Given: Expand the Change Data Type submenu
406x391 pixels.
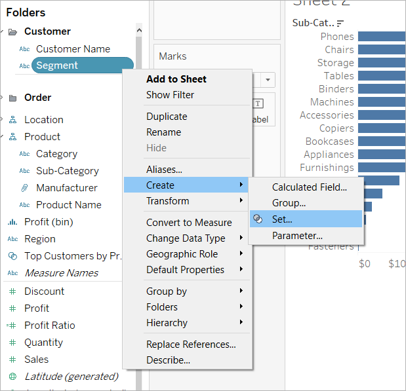Looking at the screenshot, I should point(186,238).
